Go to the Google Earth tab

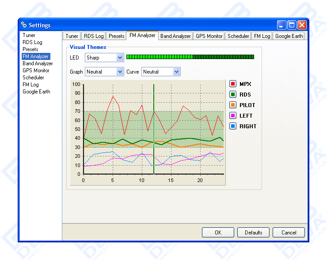(289, 36)
